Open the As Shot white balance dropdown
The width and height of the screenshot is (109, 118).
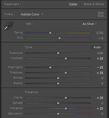coord(90,24)
